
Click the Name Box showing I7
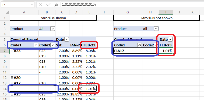[18, 5]
